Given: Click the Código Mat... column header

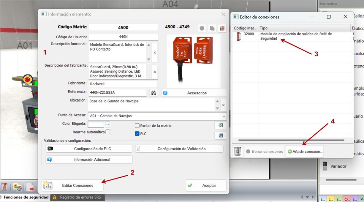Looking at the screenshot, I should [245, 28].
